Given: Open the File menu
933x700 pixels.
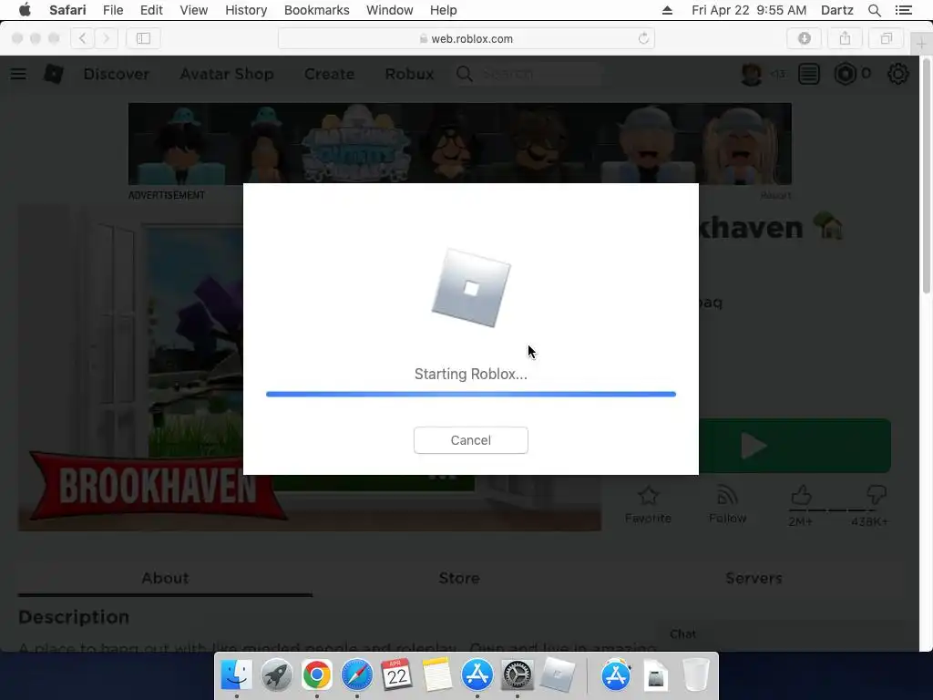Looking at the screenshot, I should pyautogui.click(x=112, y=10).
